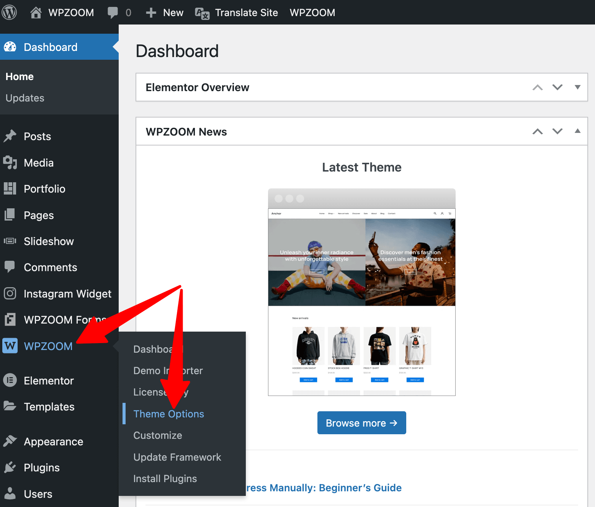The height and width of the screenshot is (507, 595).
Task: Move WPZOOM News panel up
Action: tap(538, 131)
